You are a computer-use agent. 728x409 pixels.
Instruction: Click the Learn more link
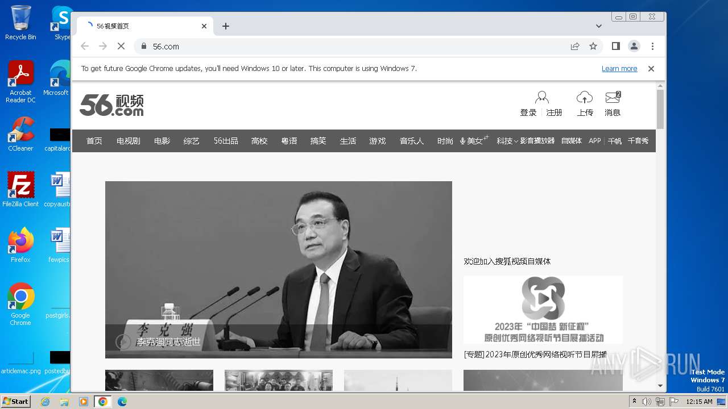619,69
